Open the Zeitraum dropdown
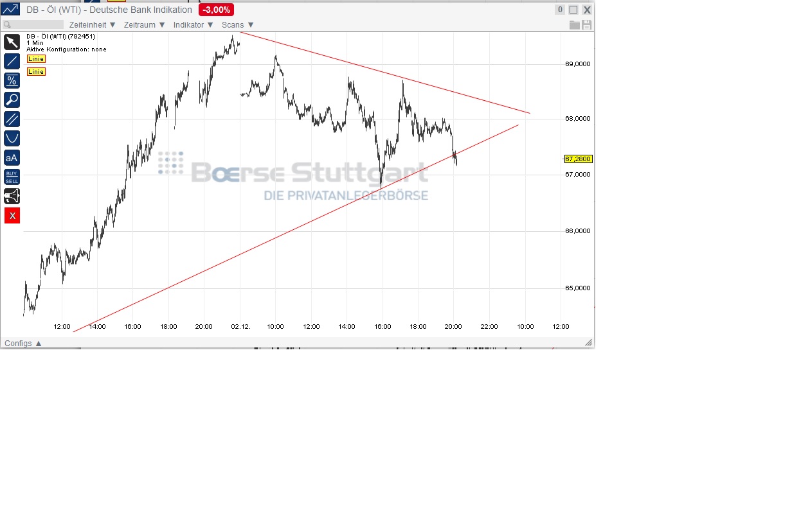 (143, 24)
